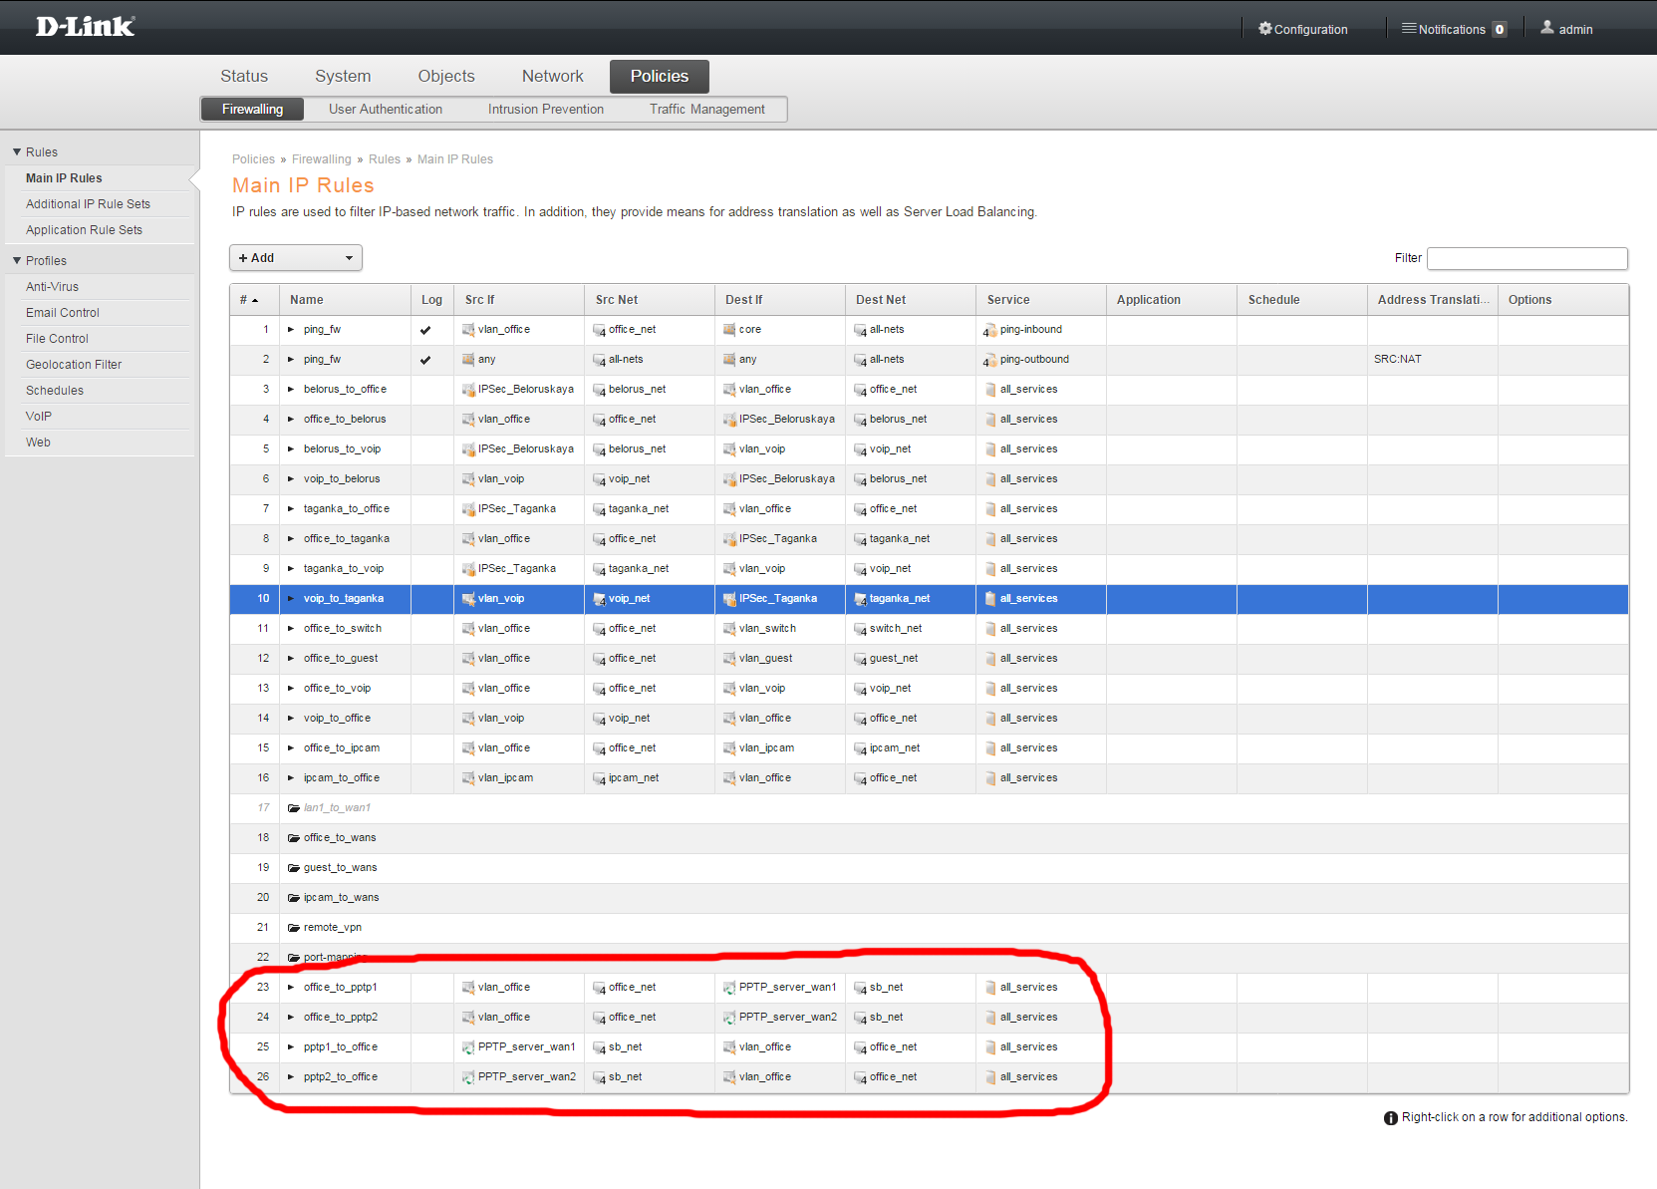Toggle Log checkmark for rule 2
1657x1189 pixels.
pos(425,360)
